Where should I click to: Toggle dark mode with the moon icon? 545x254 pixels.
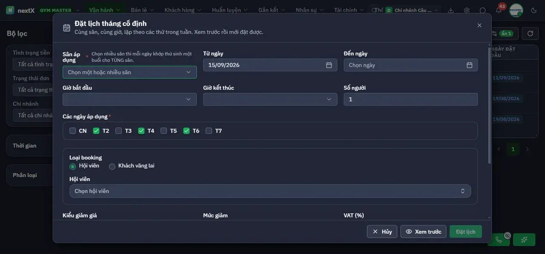pyautogui.click(x=534, y=10)
